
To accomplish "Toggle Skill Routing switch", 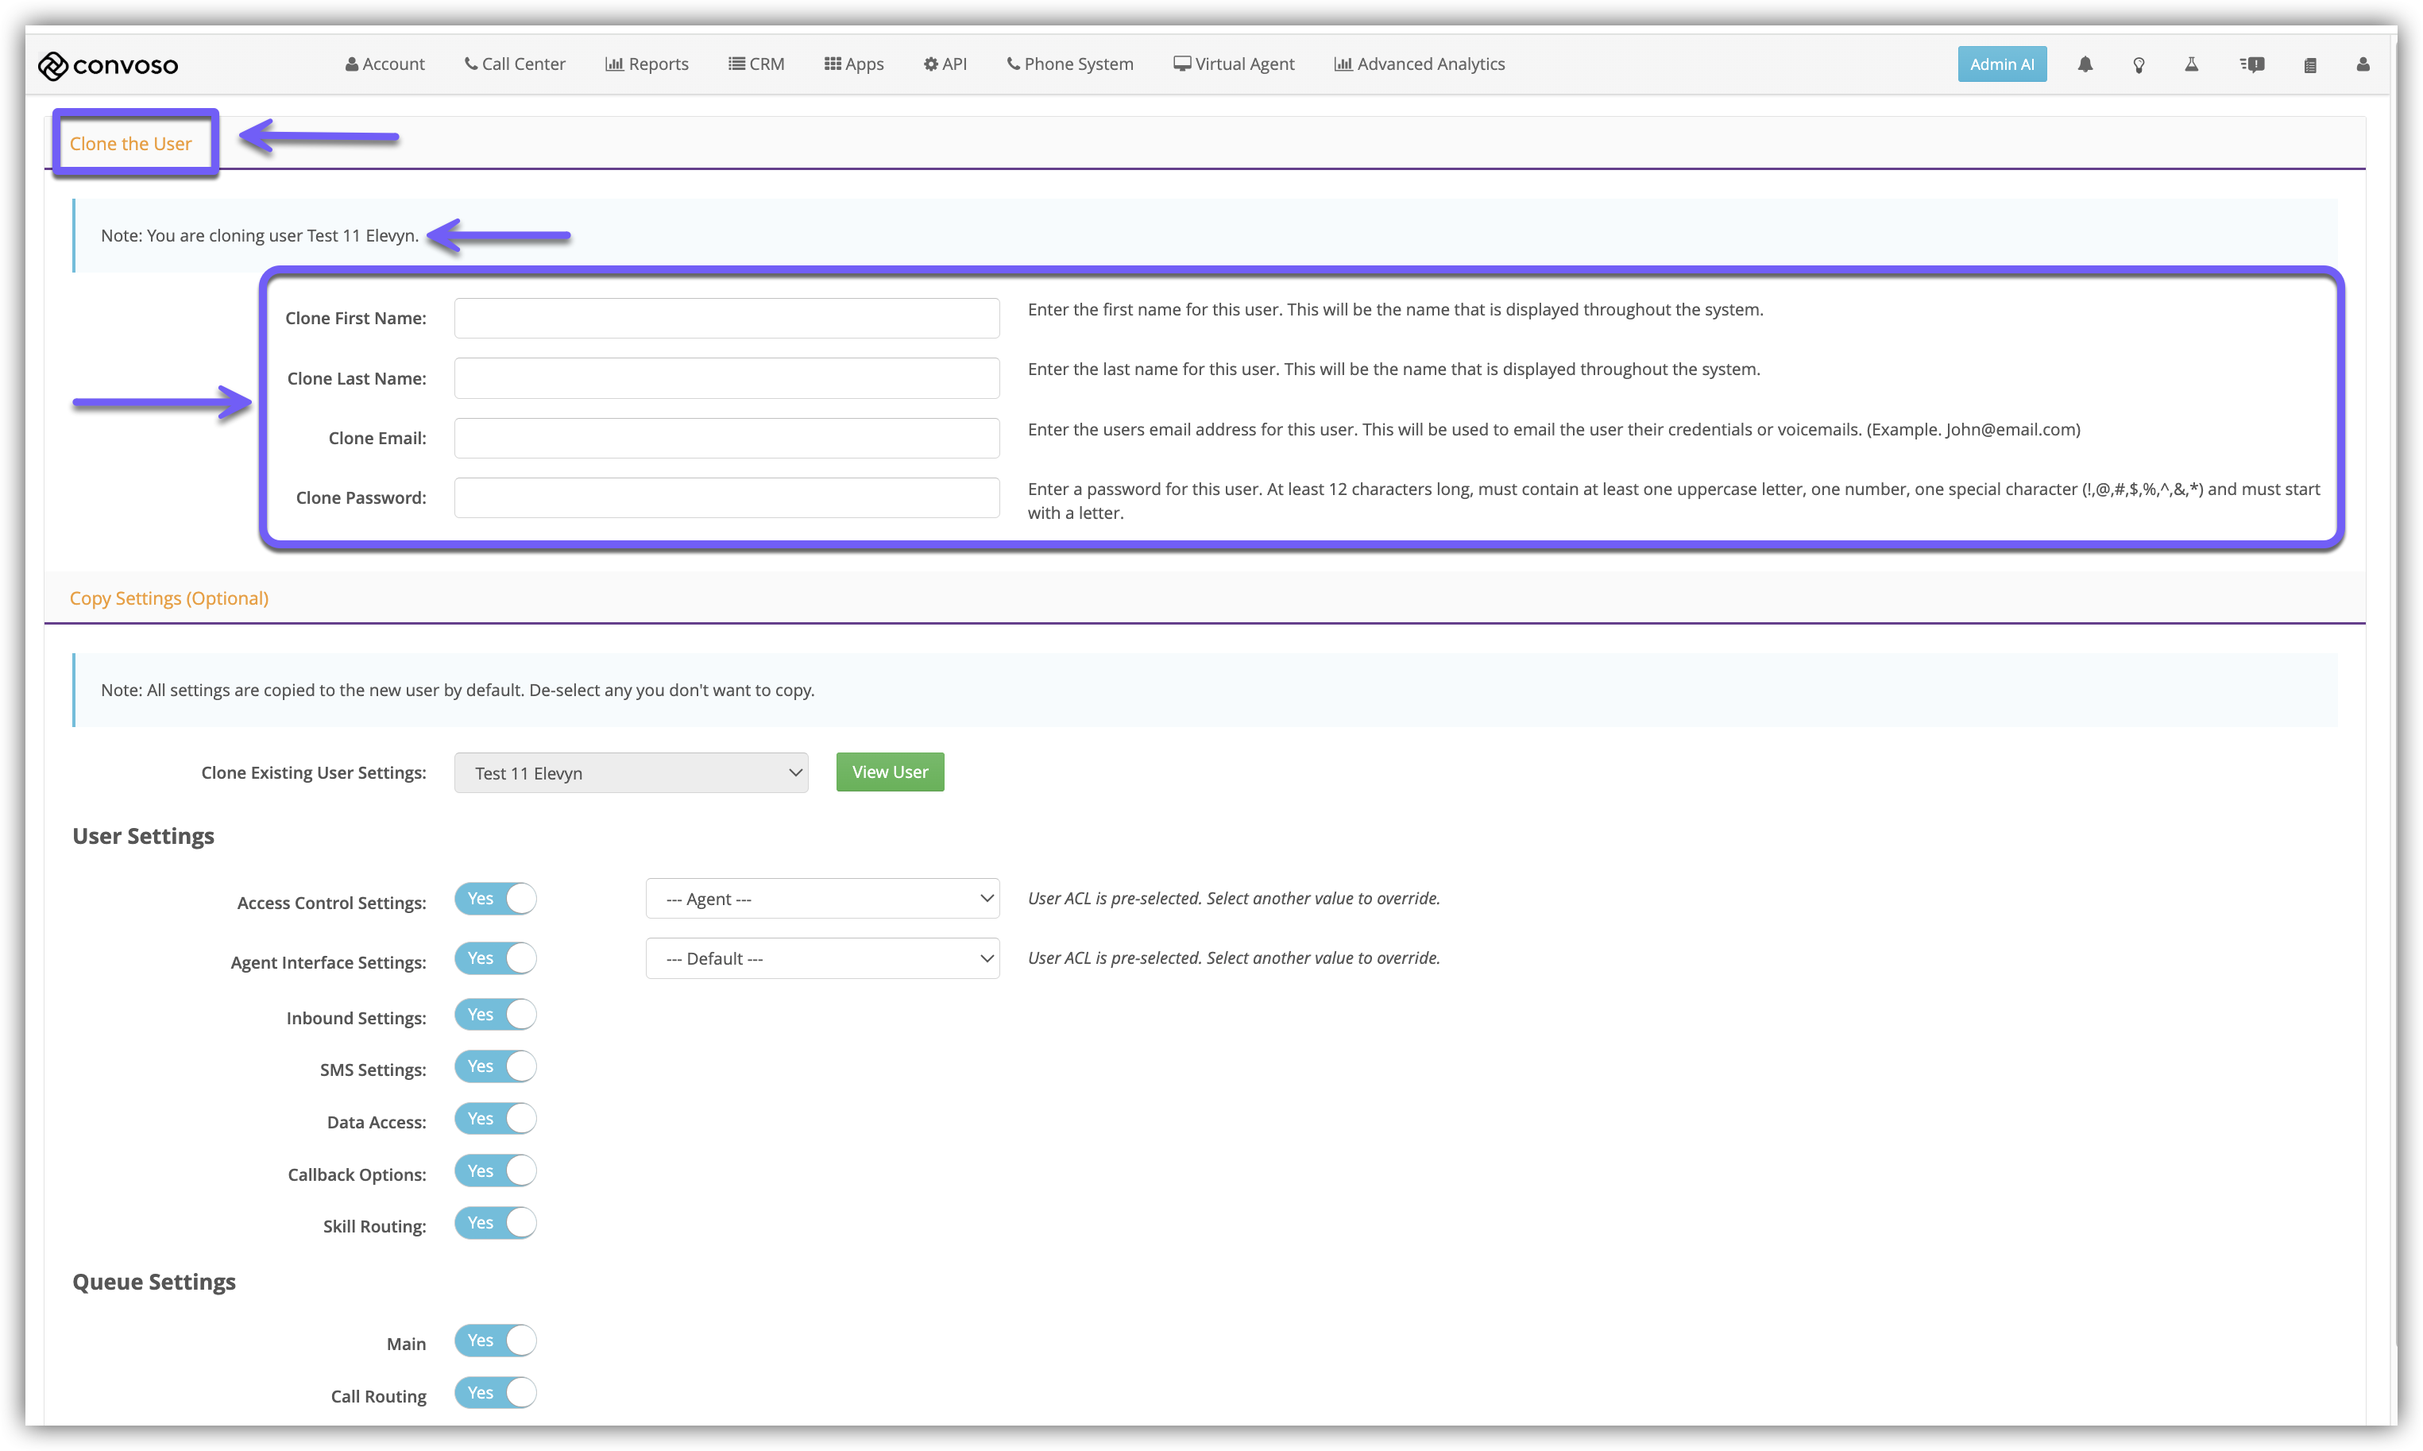I will [x=496, y=1223].
